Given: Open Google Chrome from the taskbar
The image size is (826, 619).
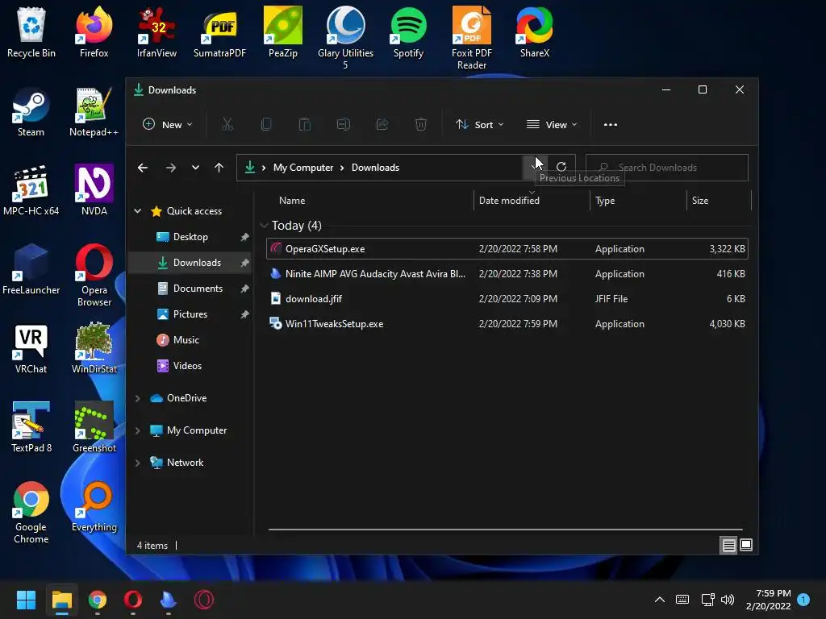Looking at the screenshot, I should pos(98,600).
